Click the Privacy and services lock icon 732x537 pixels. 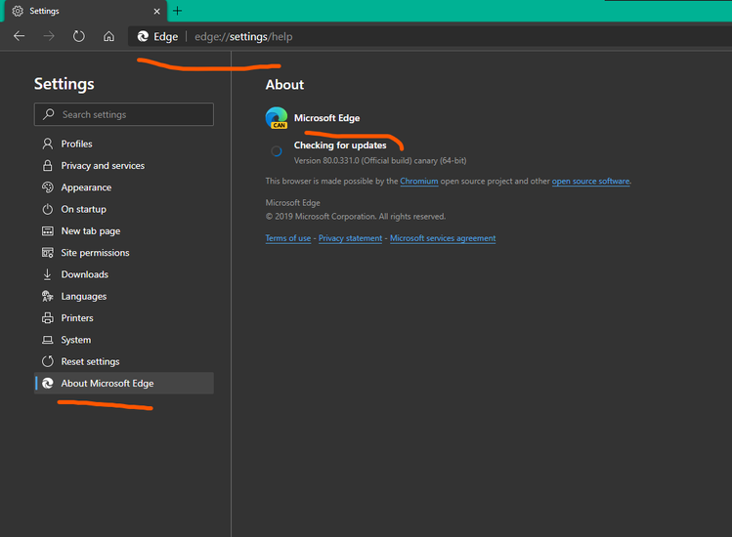point(48,166)
